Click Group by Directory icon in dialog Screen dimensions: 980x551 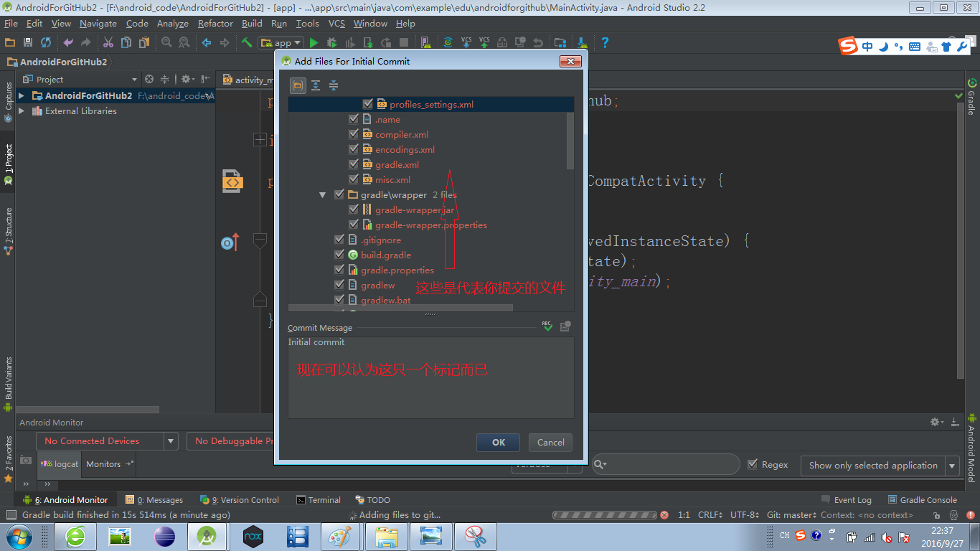point(298,85)
